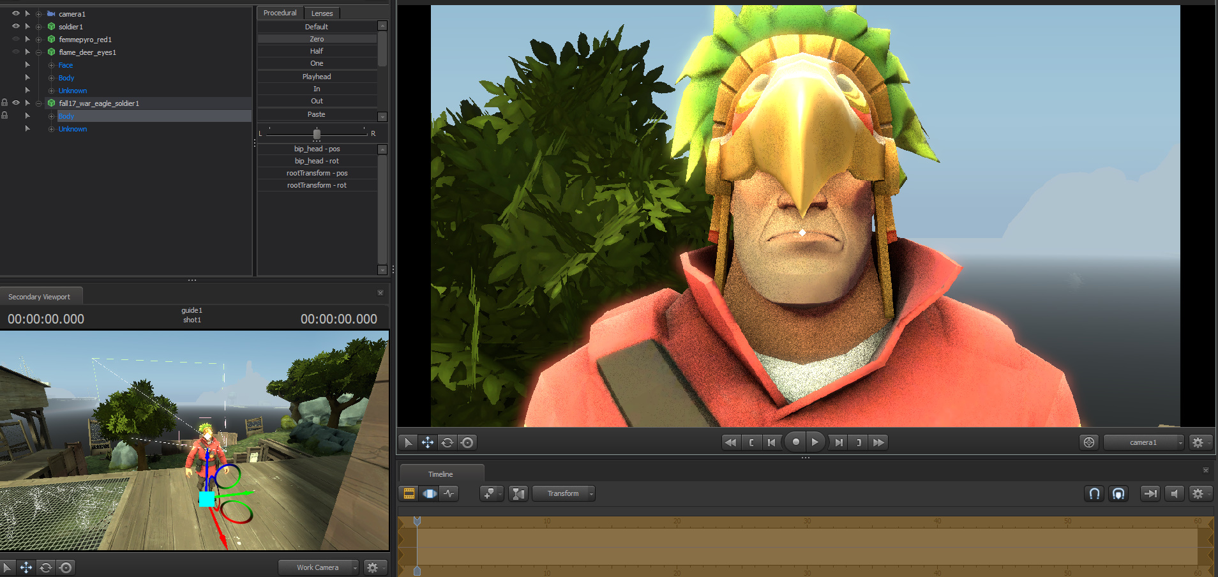
Task: Switch to the Procedural tab
Action: 280,13
